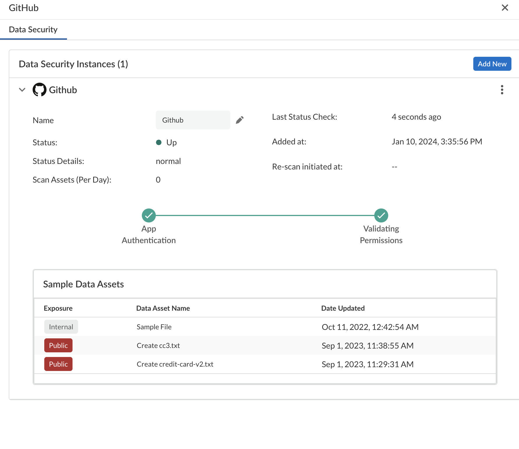Click the Exposure column header
The width and height of the screenshot is (519, 449).
pyautogui.click(x=58, y=308)
